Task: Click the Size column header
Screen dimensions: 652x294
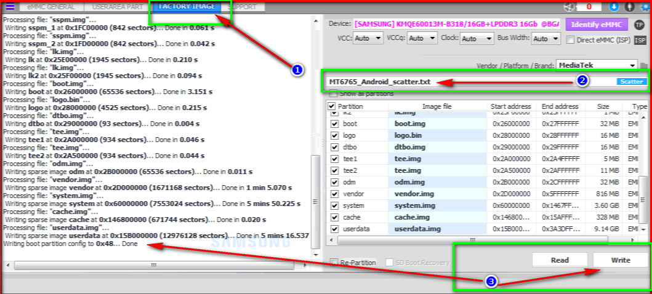Action: click(603, 106)
